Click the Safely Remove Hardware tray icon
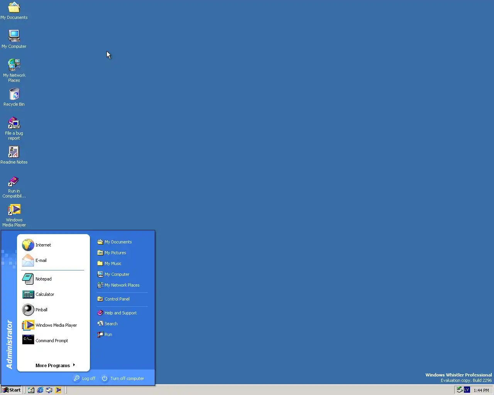Screen dimensions: 494x395 point(460,390)
